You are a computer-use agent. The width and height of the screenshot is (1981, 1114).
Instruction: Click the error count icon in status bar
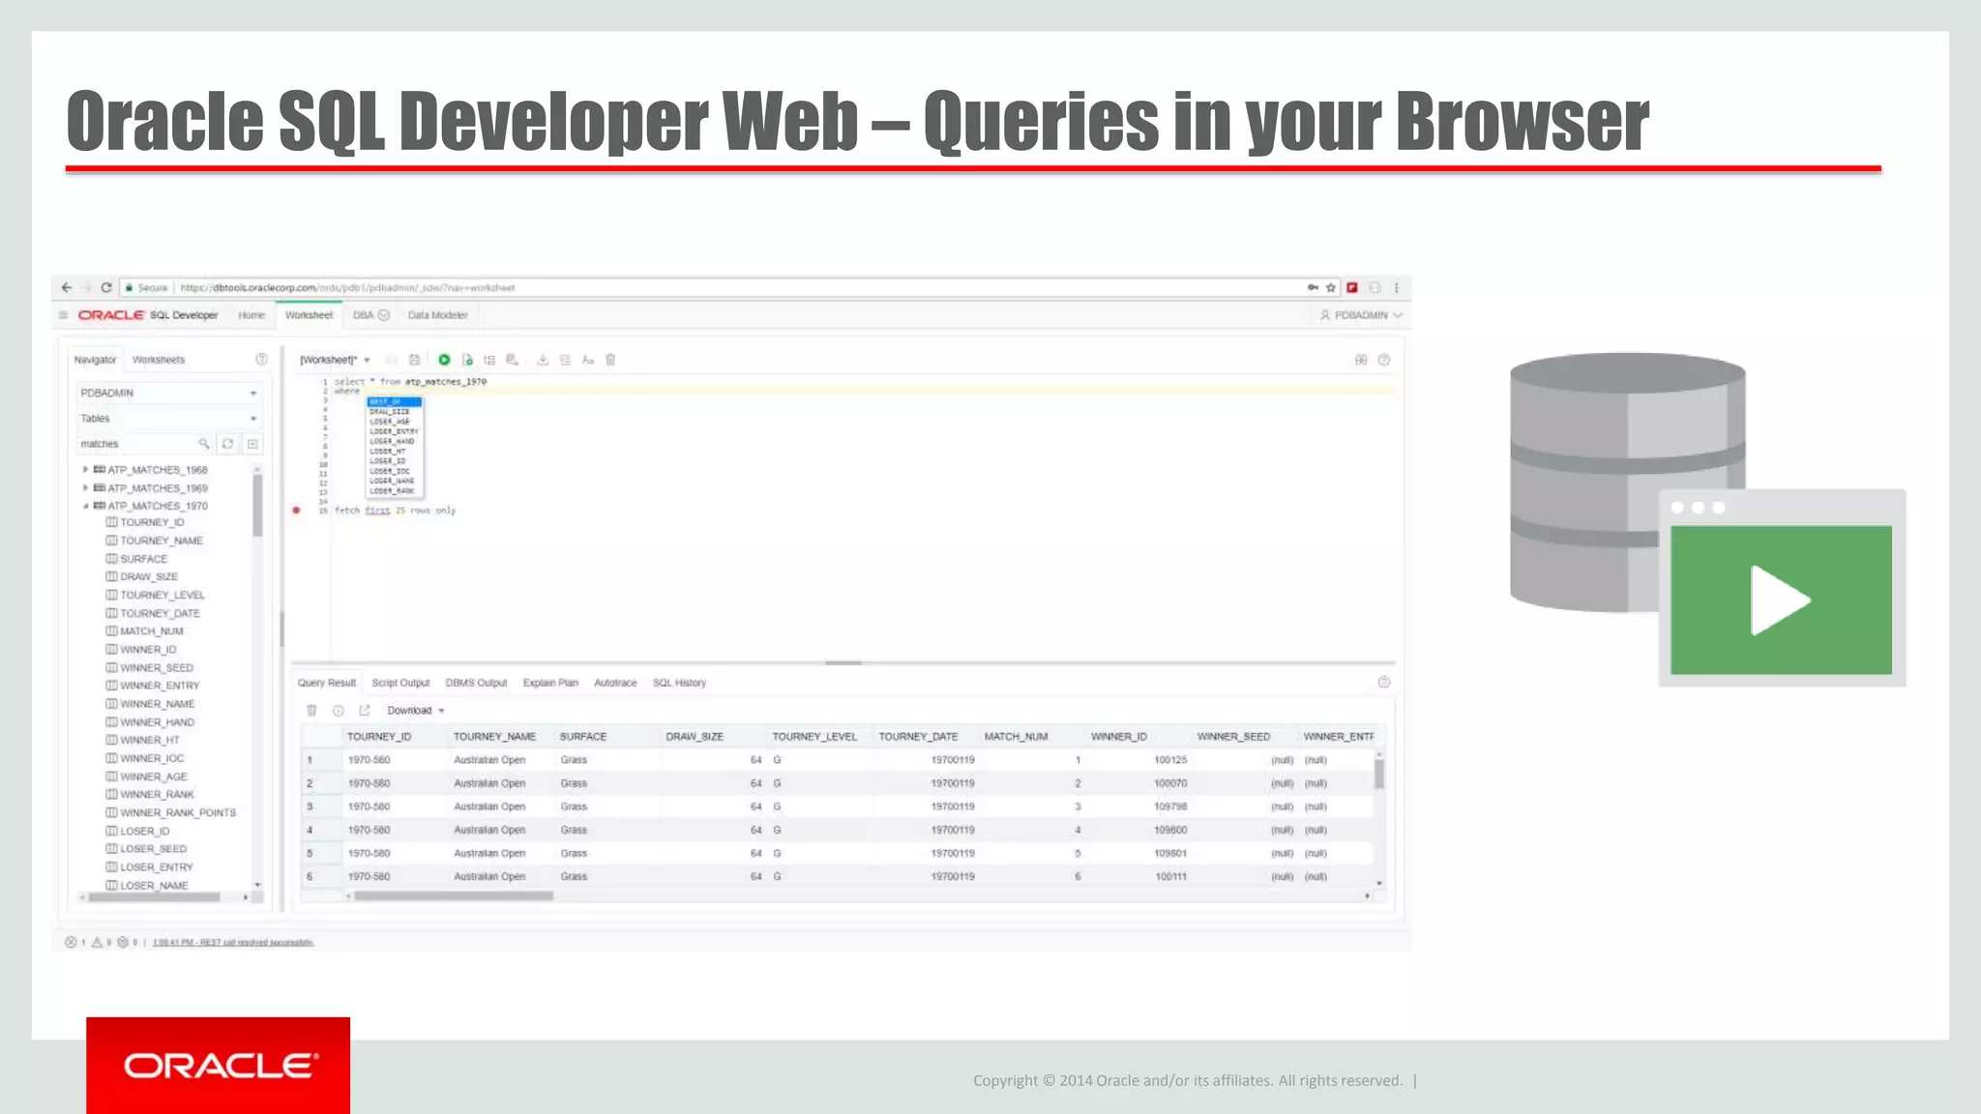click(71, 942)
